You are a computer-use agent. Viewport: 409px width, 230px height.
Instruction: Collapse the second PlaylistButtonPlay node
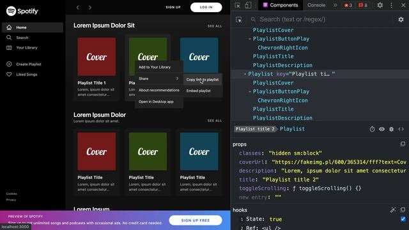pos(250,92)
